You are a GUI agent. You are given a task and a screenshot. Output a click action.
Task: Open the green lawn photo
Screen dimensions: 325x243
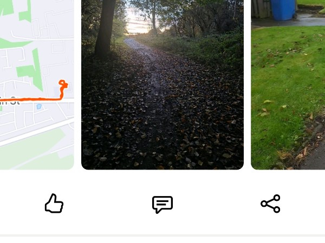coord(288,85)
